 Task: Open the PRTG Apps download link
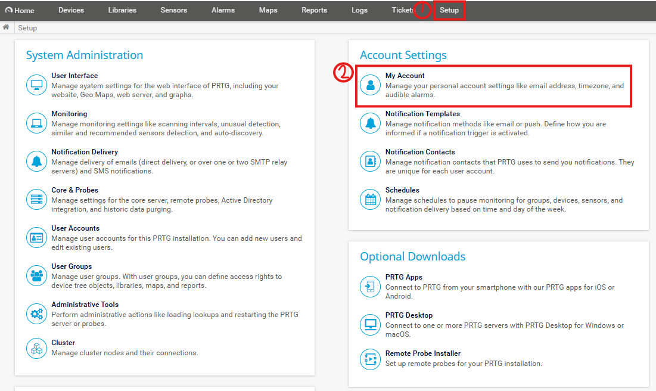point(404,277)
